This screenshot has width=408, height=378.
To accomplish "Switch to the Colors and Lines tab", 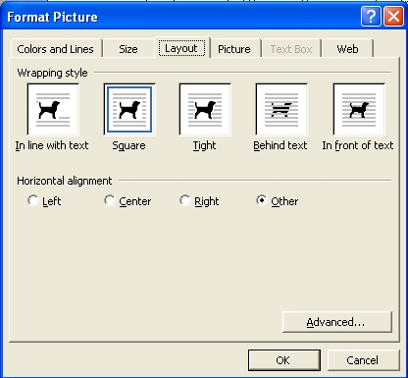I will tap(56, 49).
